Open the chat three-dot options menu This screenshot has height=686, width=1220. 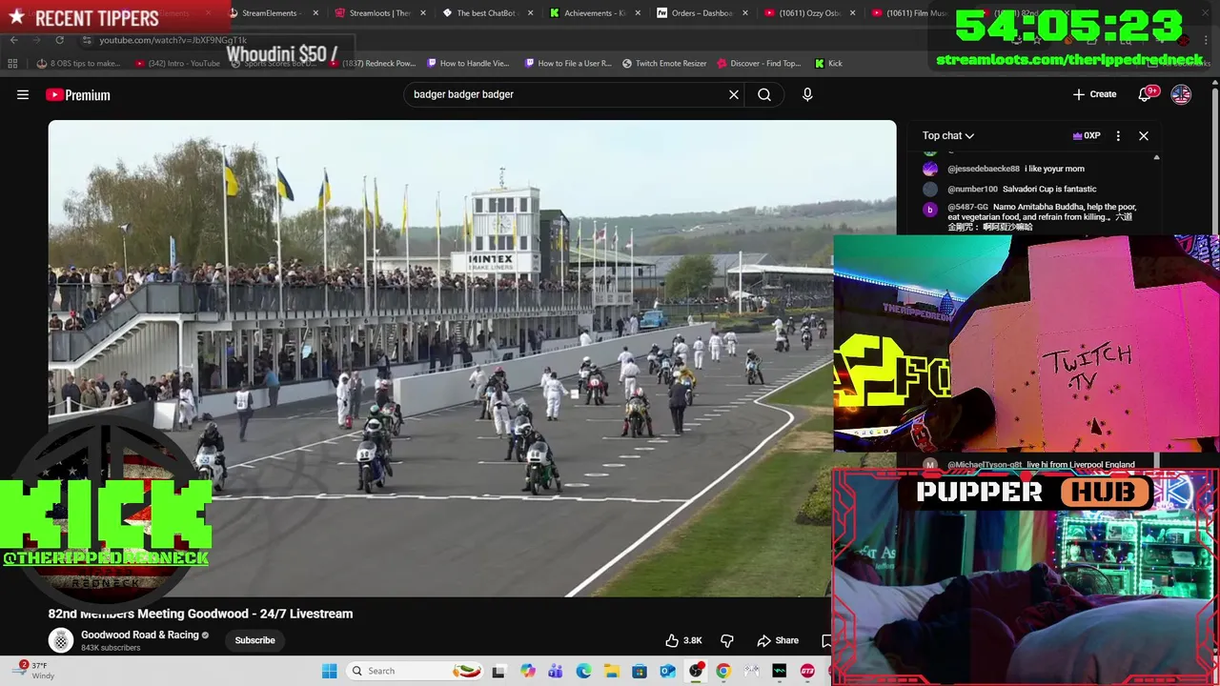(1118, 135)
